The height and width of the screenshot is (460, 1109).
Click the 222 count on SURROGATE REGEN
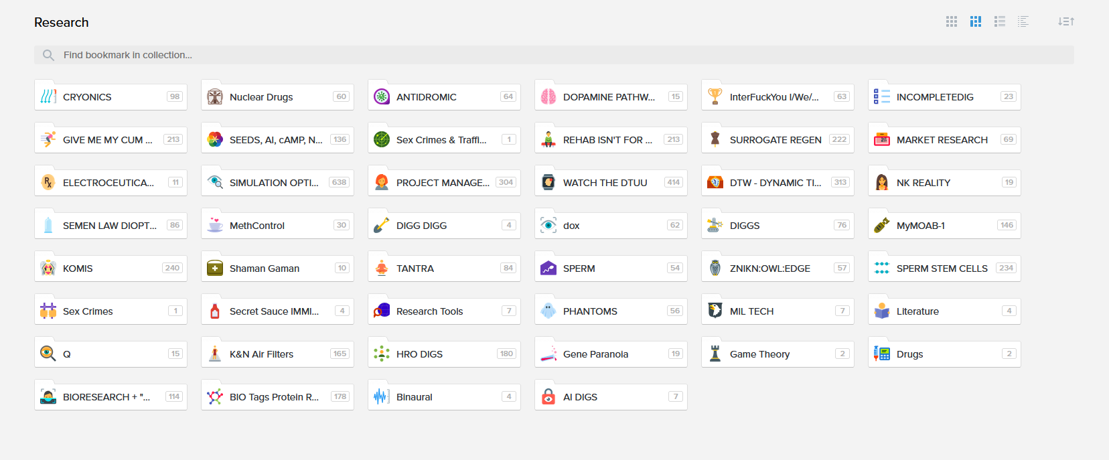[x=840, y=139]
